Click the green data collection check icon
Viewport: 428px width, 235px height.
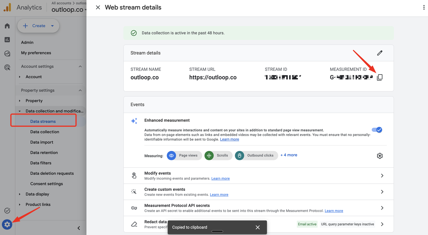tap(134, 33)
